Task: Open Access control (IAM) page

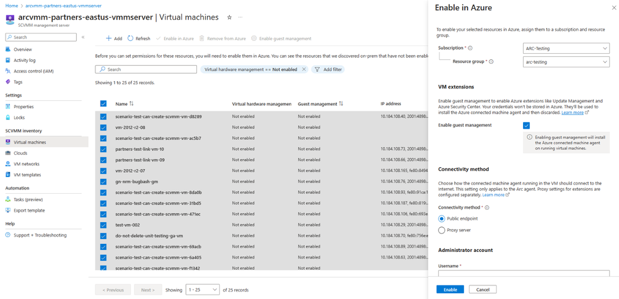Action: click(33, 71)
